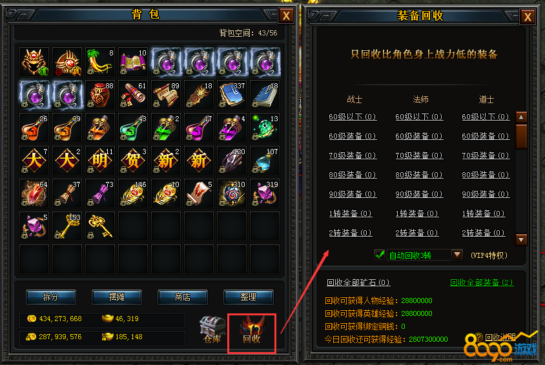This screenshot has width=545, height=365.
Task: Select the 明 character tile item
Action: point(100,161)
